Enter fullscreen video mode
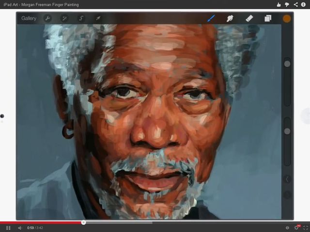Screen dimensions: 310x232 (x=306, y=228)
